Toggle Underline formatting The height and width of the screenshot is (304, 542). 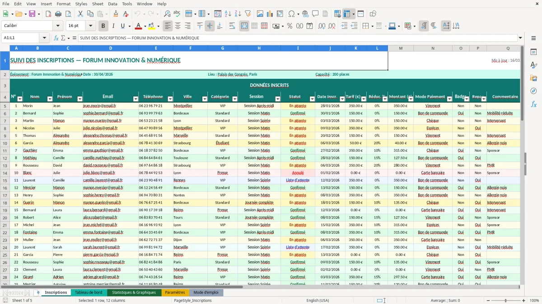[123, 26]
